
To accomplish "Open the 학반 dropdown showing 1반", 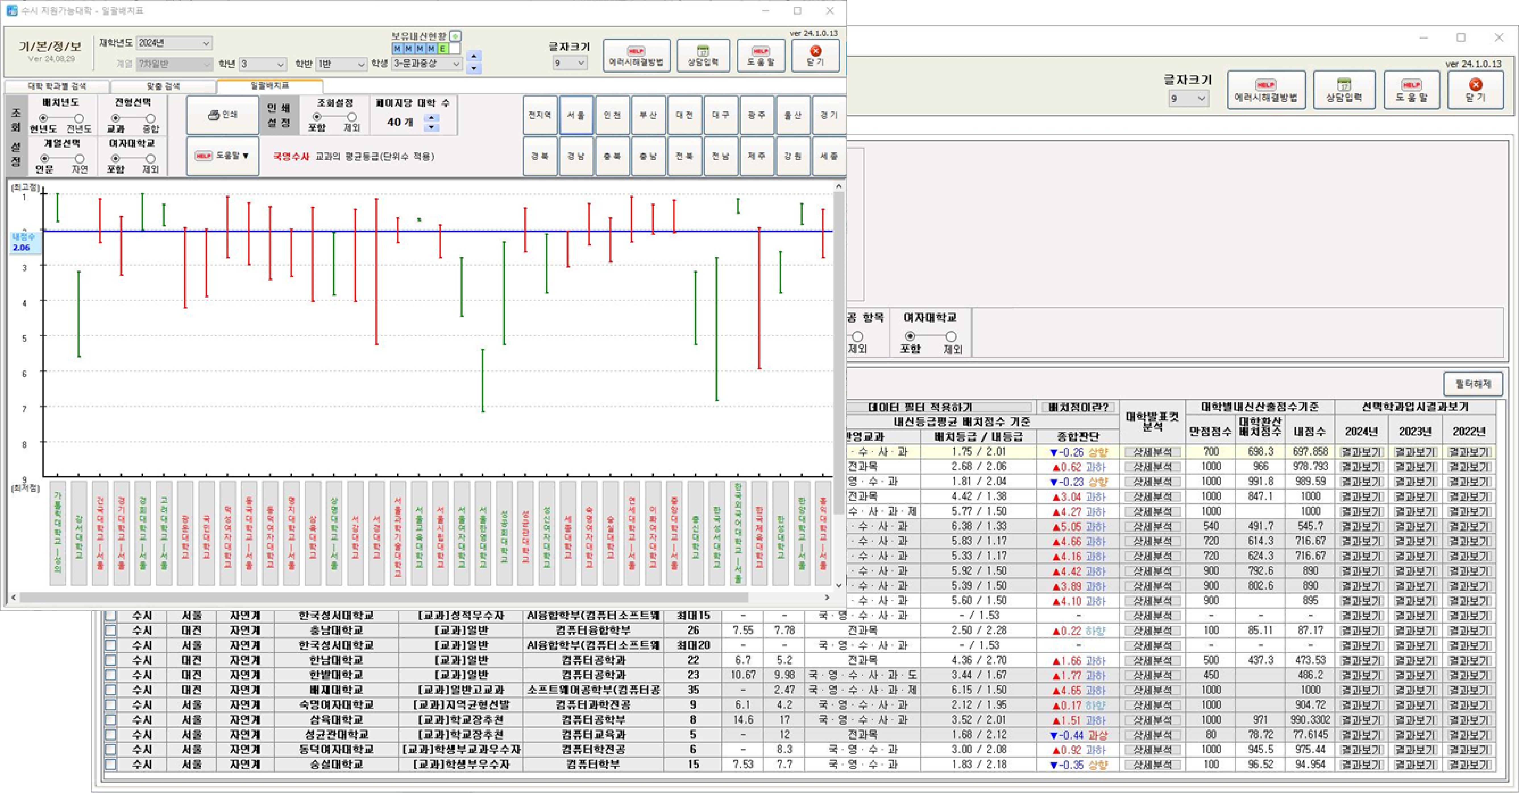I will point(341,64).
